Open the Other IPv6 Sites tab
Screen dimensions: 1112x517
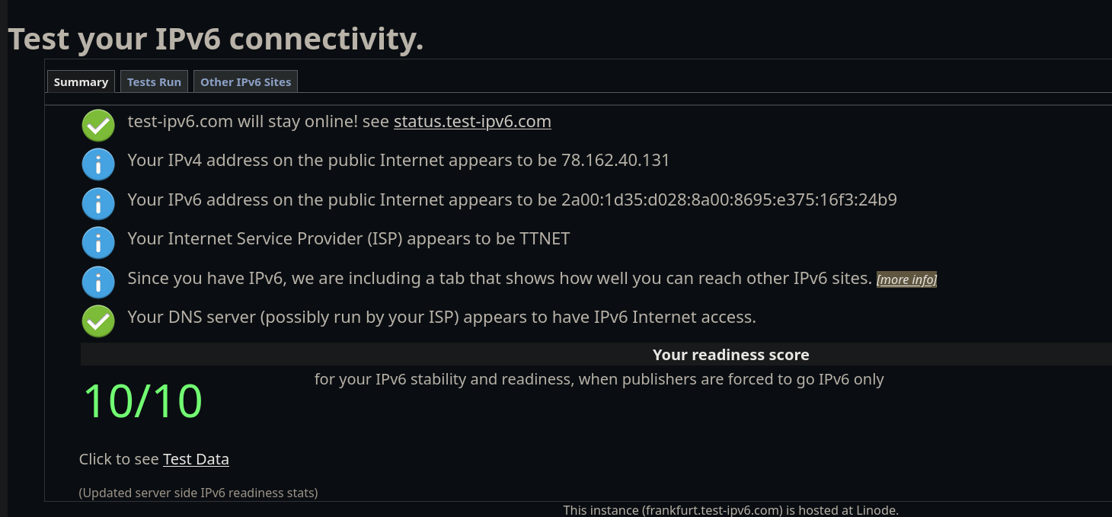(245, 82)
